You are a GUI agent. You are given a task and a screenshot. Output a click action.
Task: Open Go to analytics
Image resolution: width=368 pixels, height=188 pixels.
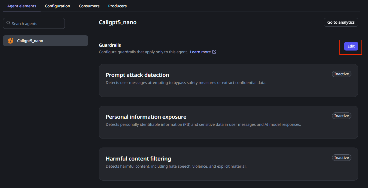pos(341,22)
